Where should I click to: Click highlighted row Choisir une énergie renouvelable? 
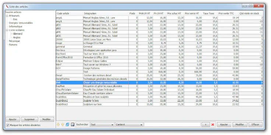(159, 83)
